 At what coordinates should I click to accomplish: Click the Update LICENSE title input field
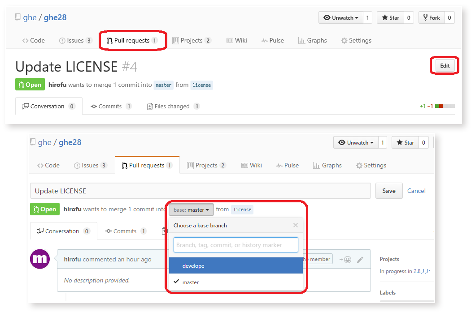coord(201,191)
